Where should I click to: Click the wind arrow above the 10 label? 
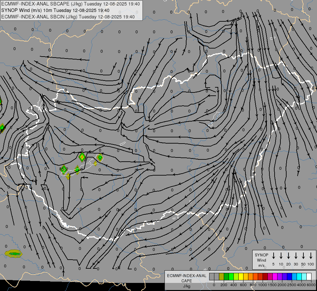281,256
